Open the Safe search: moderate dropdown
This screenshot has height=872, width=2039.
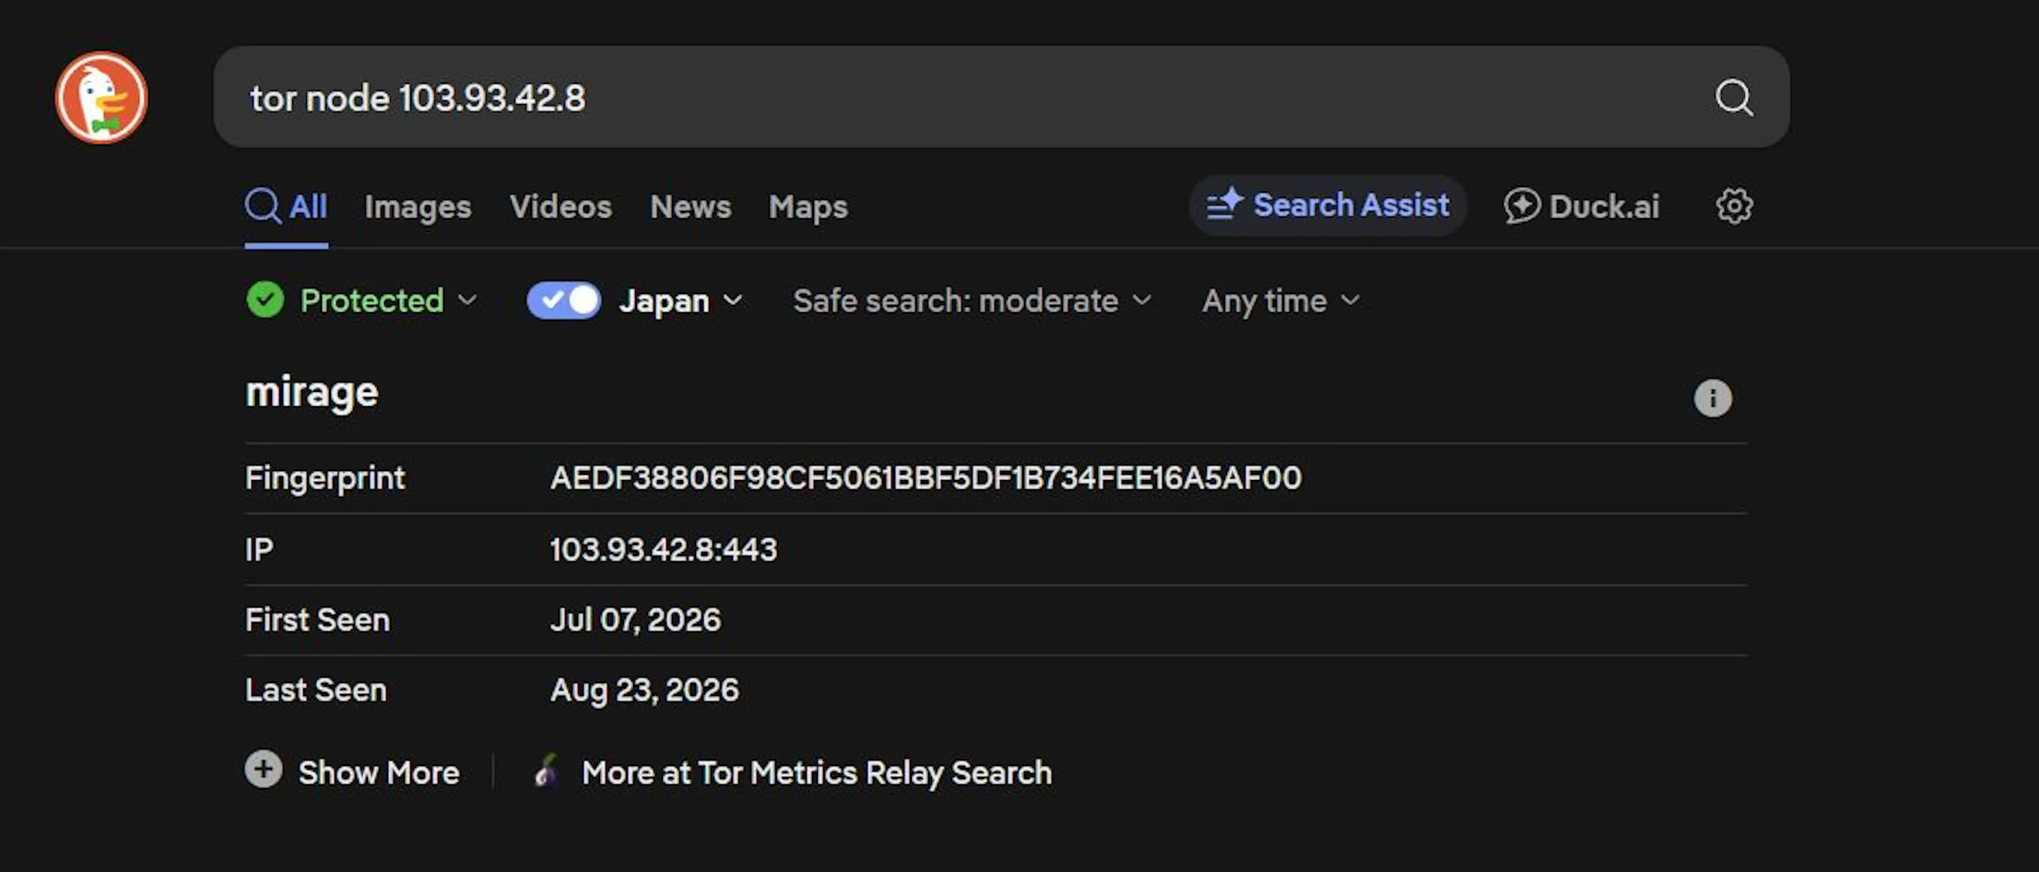972,300
